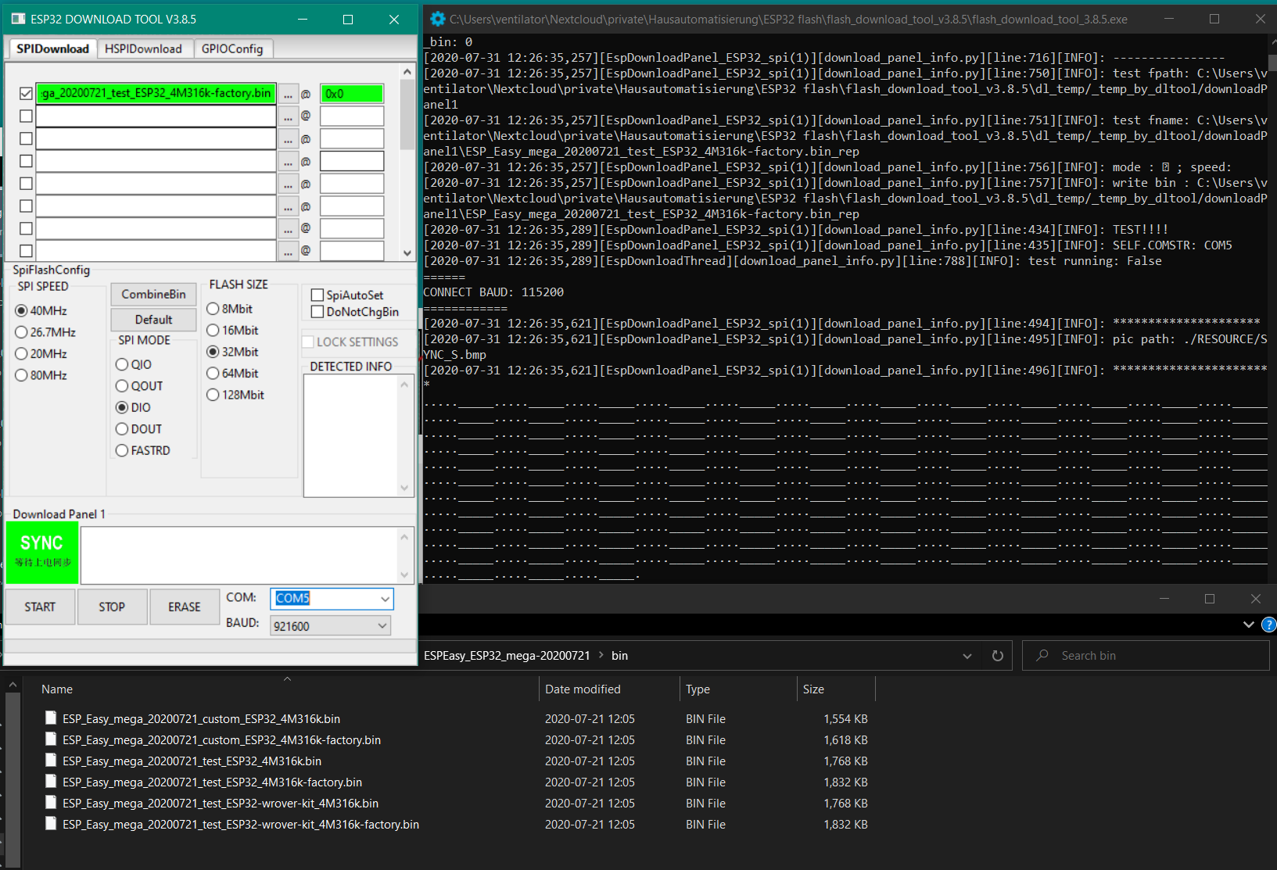Select ESP_Easy_mega_20200721_test_ESP32_4M316k-factory.bin file
This screenshot has width=1277, height=870.
pos(212,782)
